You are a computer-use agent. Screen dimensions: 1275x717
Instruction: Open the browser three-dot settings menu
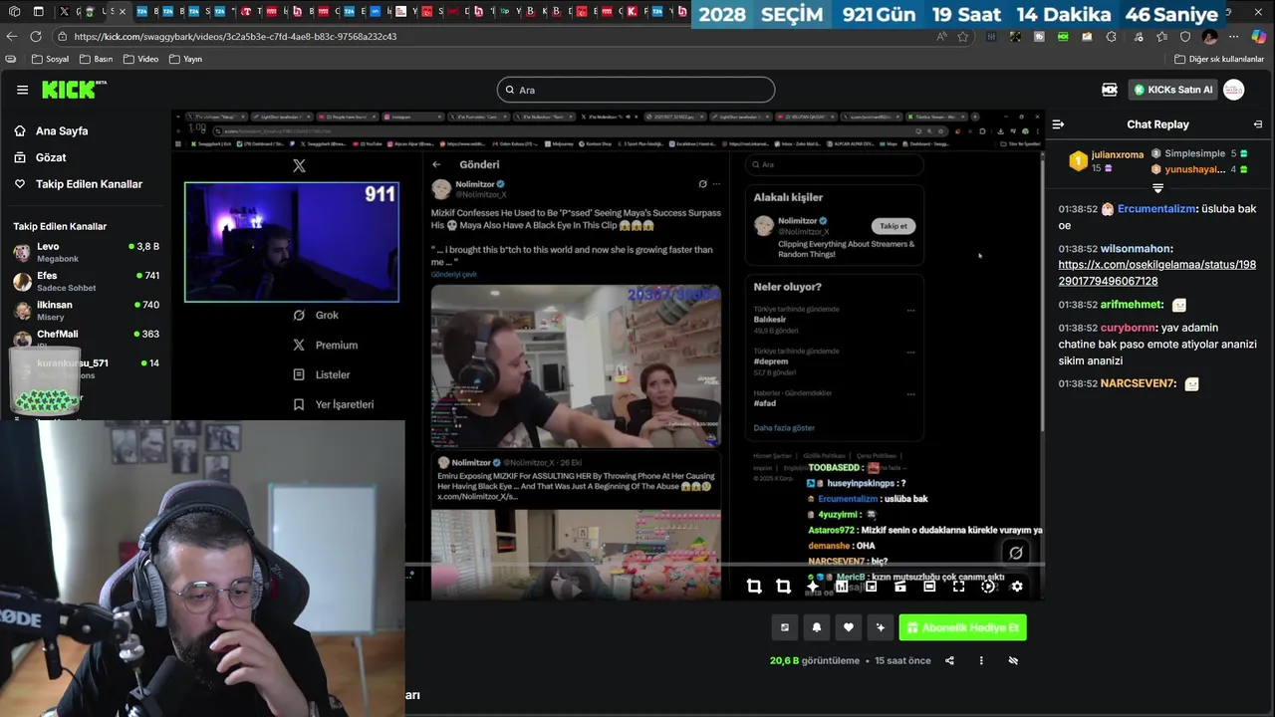1233,37
